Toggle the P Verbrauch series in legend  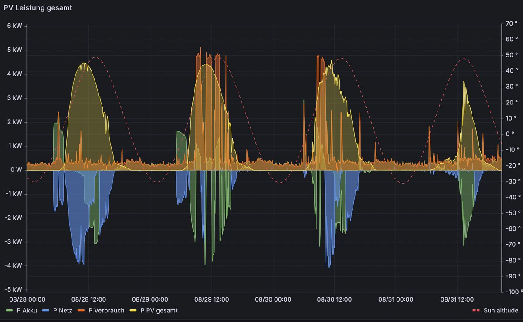pos(106,311)
